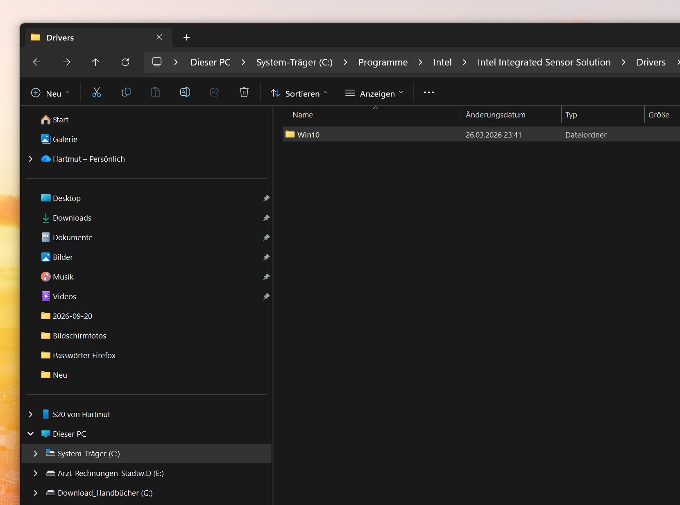Add a new tab with plus button

[x=186, y=38]
